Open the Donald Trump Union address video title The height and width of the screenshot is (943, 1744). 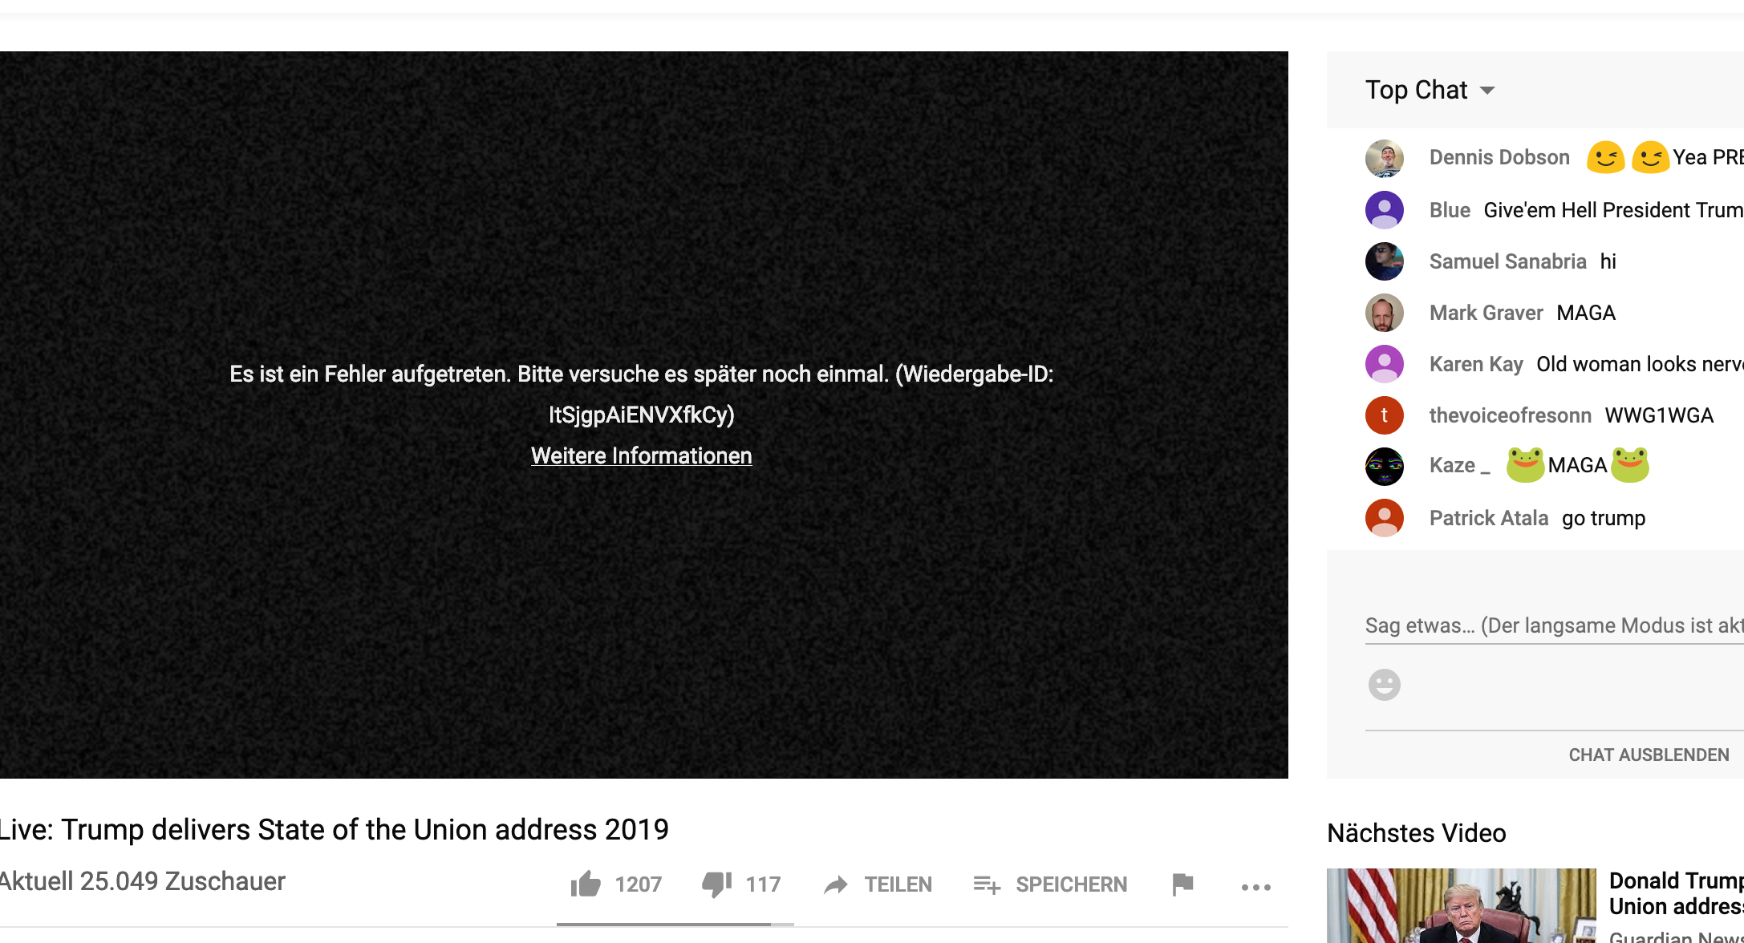point(1676,893)
